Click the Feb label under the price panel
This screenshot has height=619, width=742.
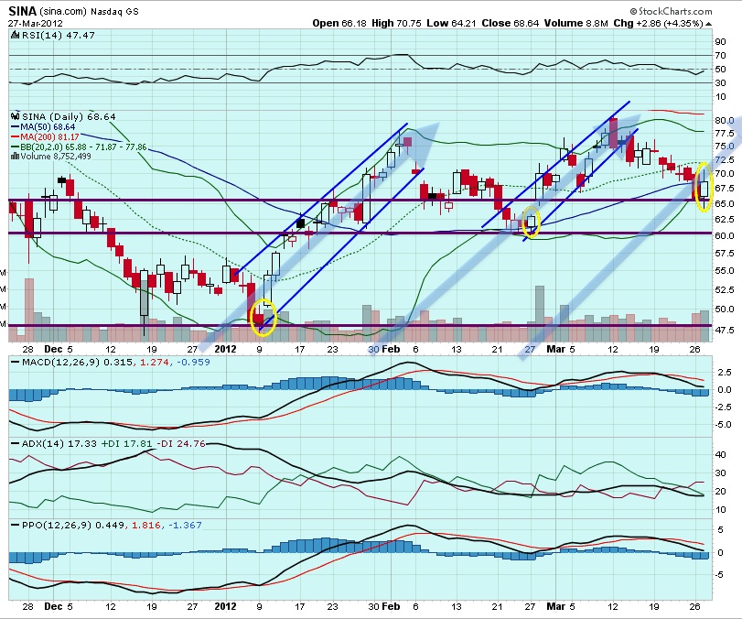pyautogui.click(x=391, y=349)
